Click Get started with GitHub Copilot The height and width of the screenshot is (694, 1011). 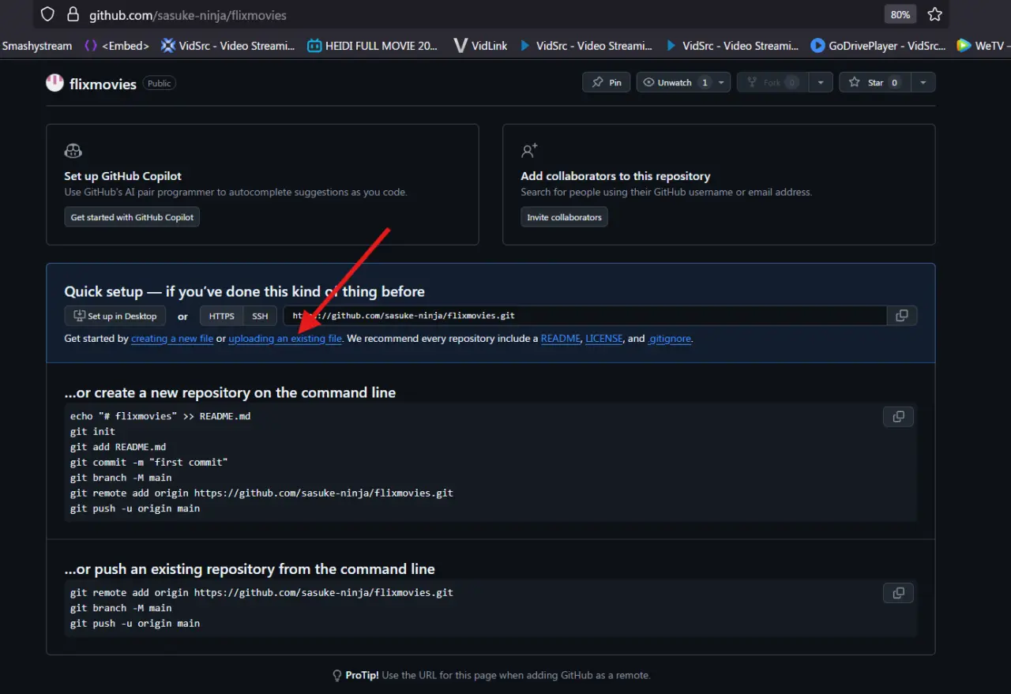coord(132,217)
